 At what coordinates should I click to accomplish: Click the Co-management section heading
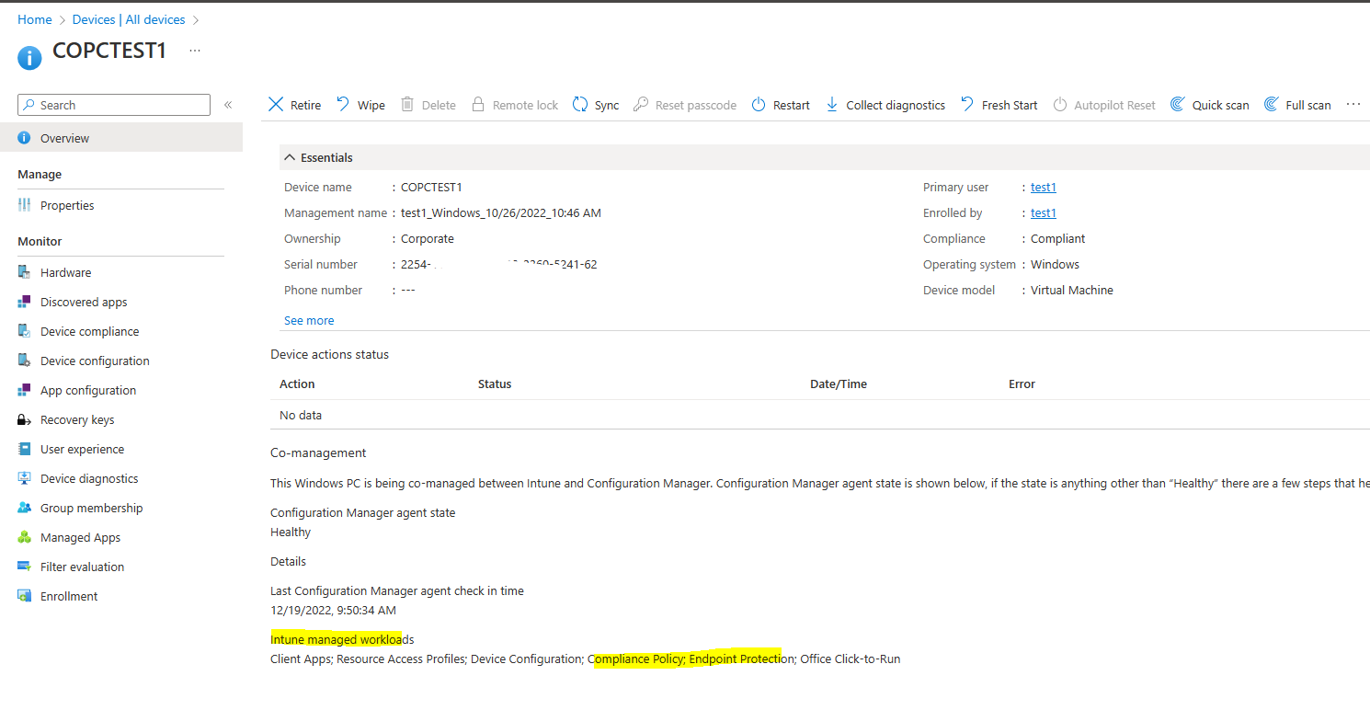click(318, 452)
